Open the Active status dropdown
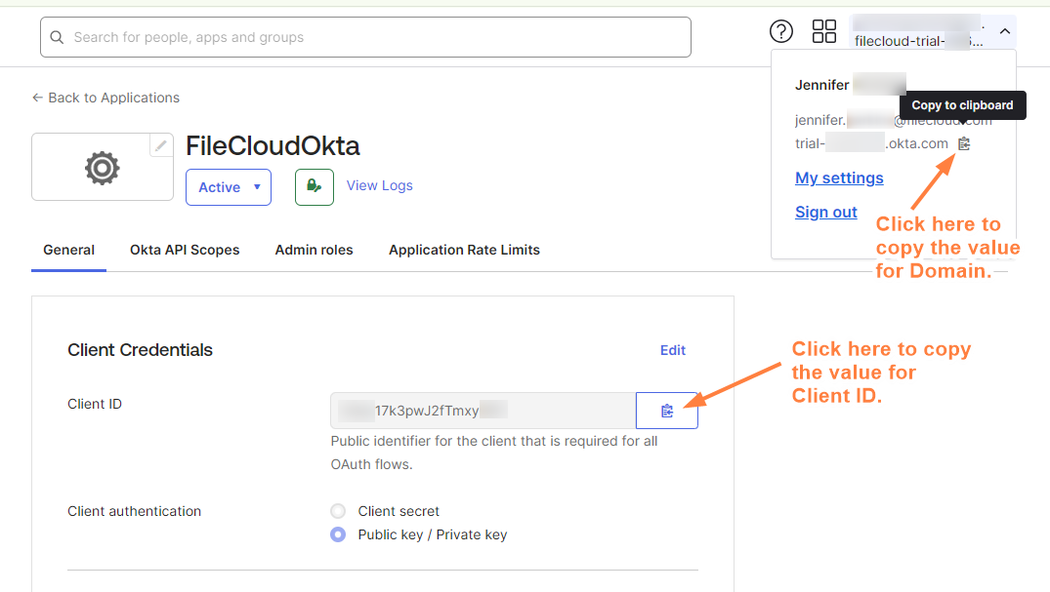The height and width of the screenshot is (592, 1050). click(x=229, y=187)
